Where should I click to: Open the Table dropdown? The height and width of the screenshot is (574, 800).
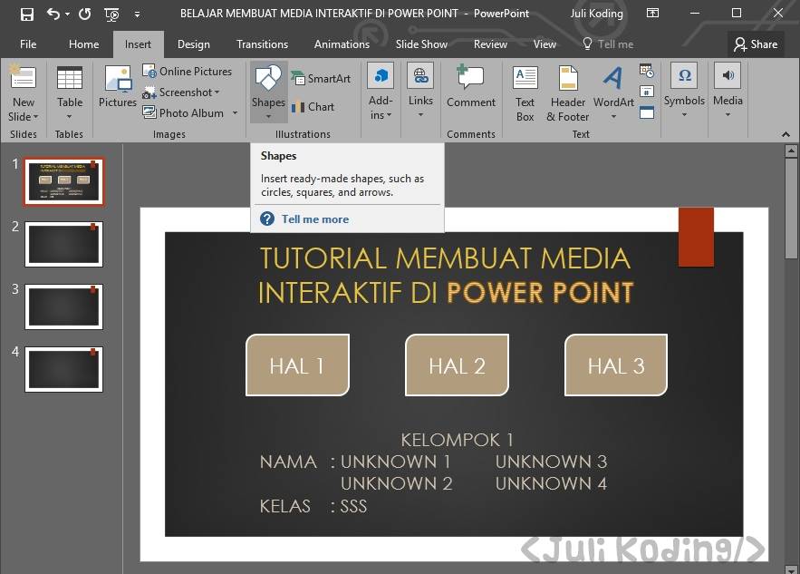(x=70, y=93)
